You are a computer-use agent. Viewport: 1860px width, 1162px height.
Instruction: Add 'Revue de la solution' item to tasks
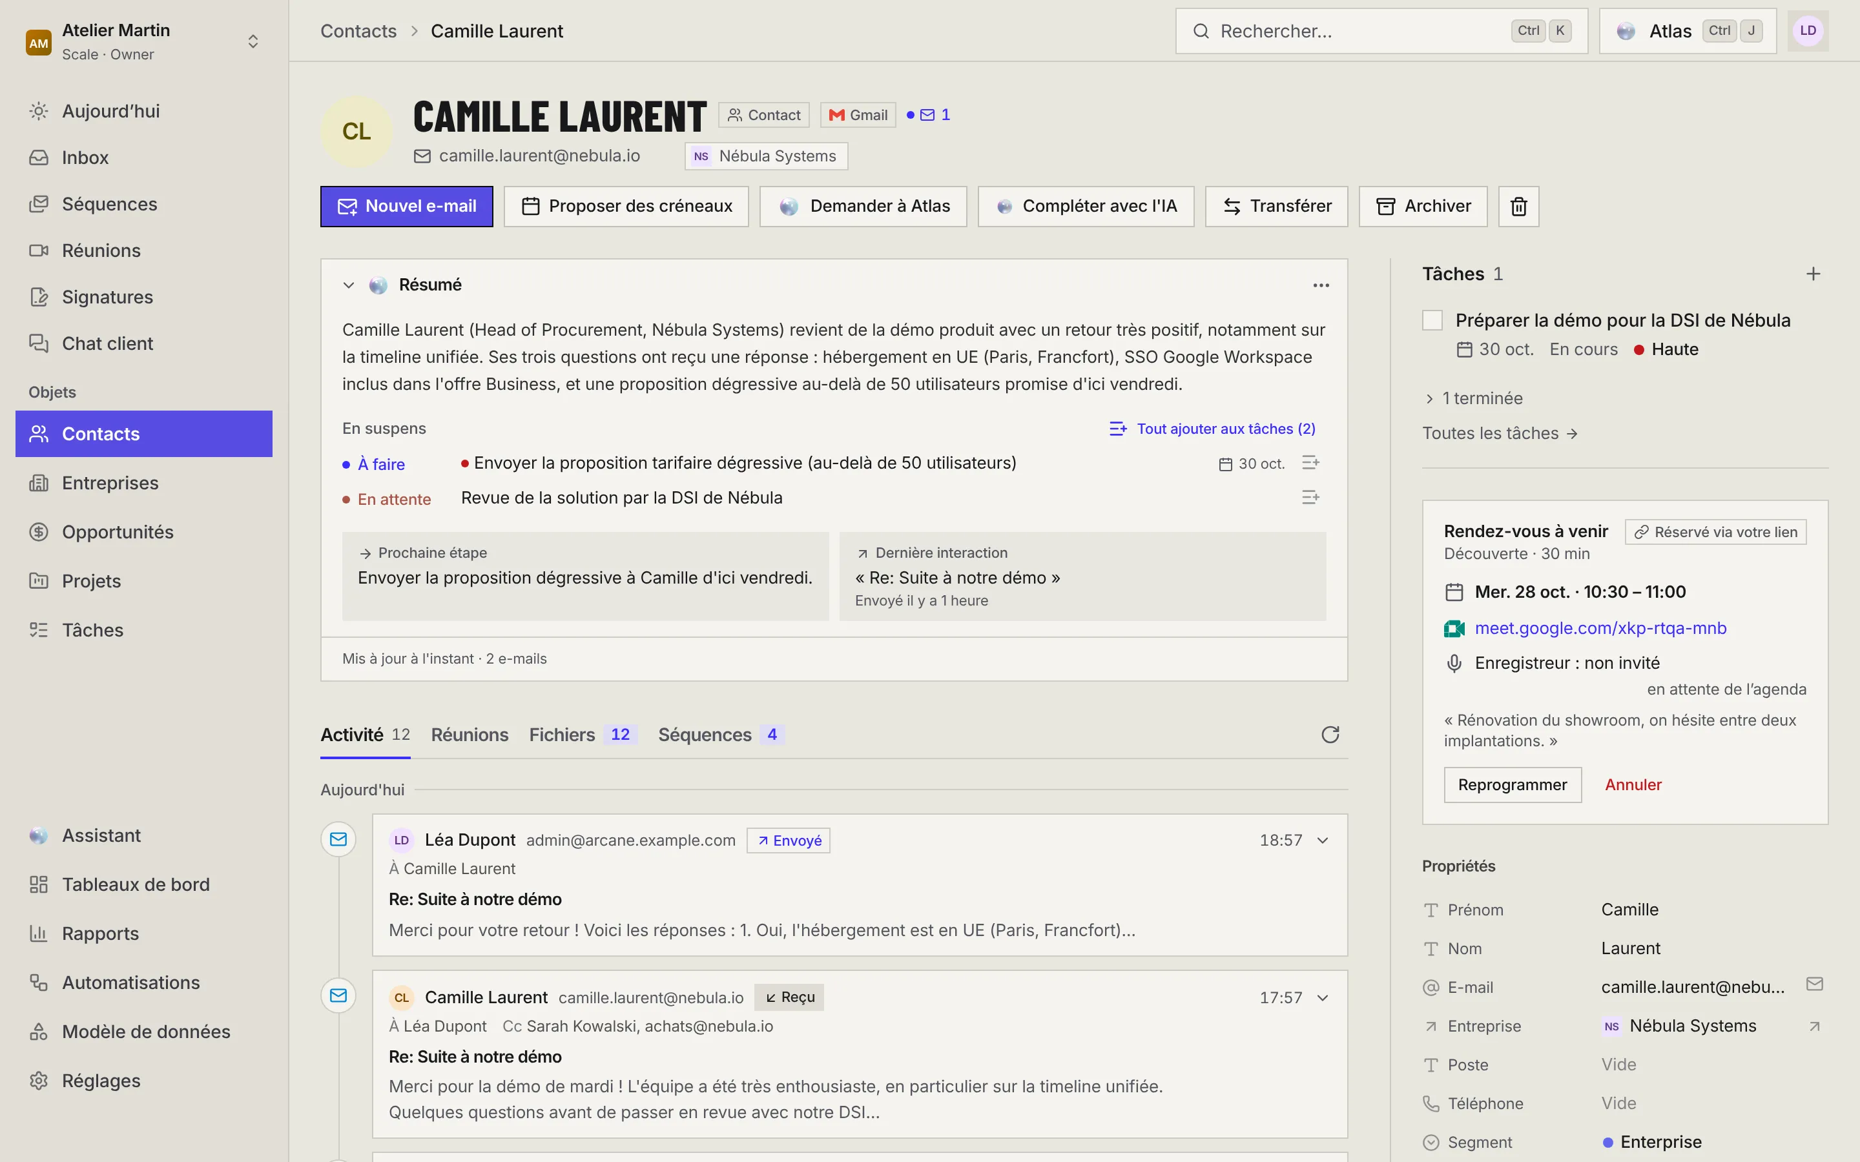click(x=1310, y=498)
